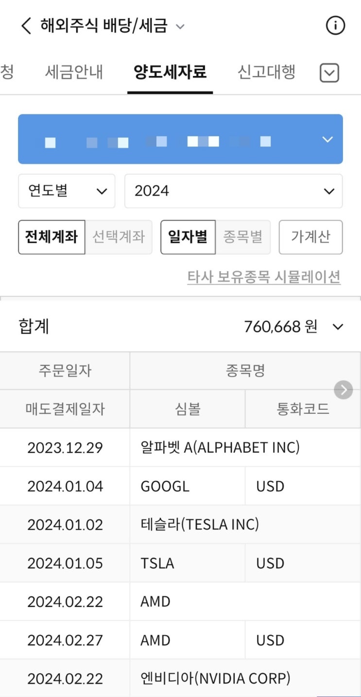The height and width of the screenshot is (697, 361).
Task: Tap the tab overflow chevron box icon
Action: (x=329, y=73)
